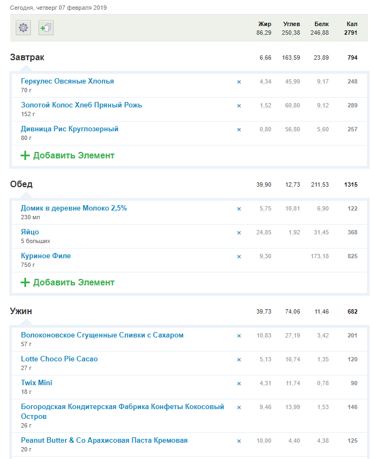Click the copy meal icon next to gear
The width and height of the screenshot is (374, 459).
pyautogui.click(x=46, y=28)
